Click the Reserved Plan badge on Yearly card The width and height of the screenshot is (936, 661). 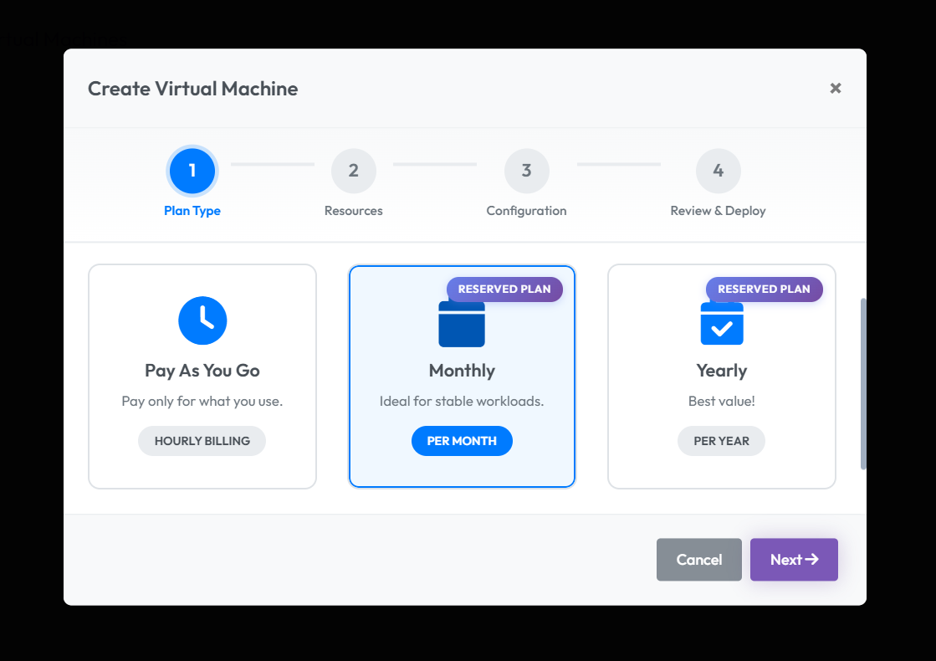764,290
